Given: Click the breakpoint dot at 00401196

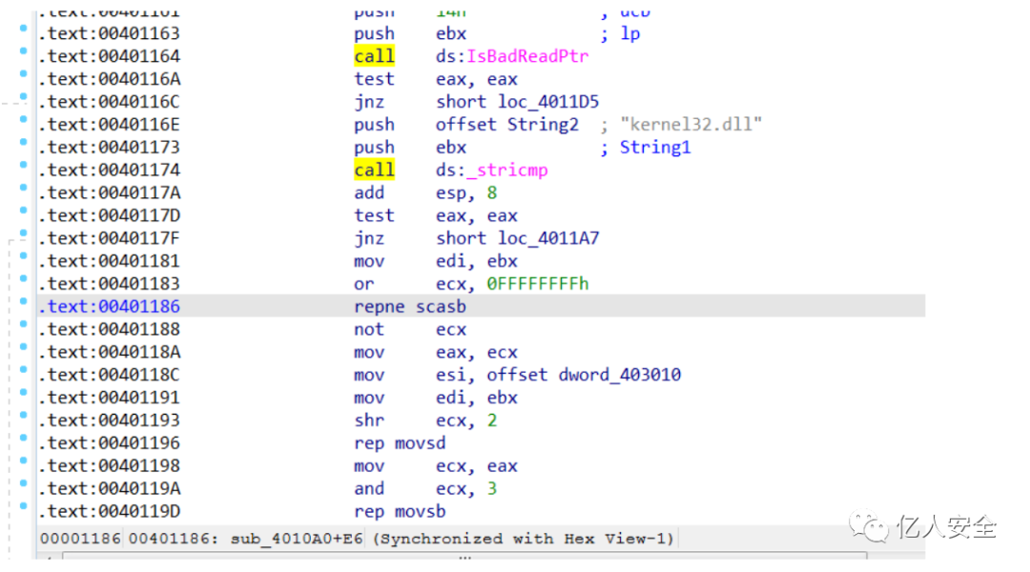Looking at the screenshot, I should pyautogui.click(x=24, y=438).
